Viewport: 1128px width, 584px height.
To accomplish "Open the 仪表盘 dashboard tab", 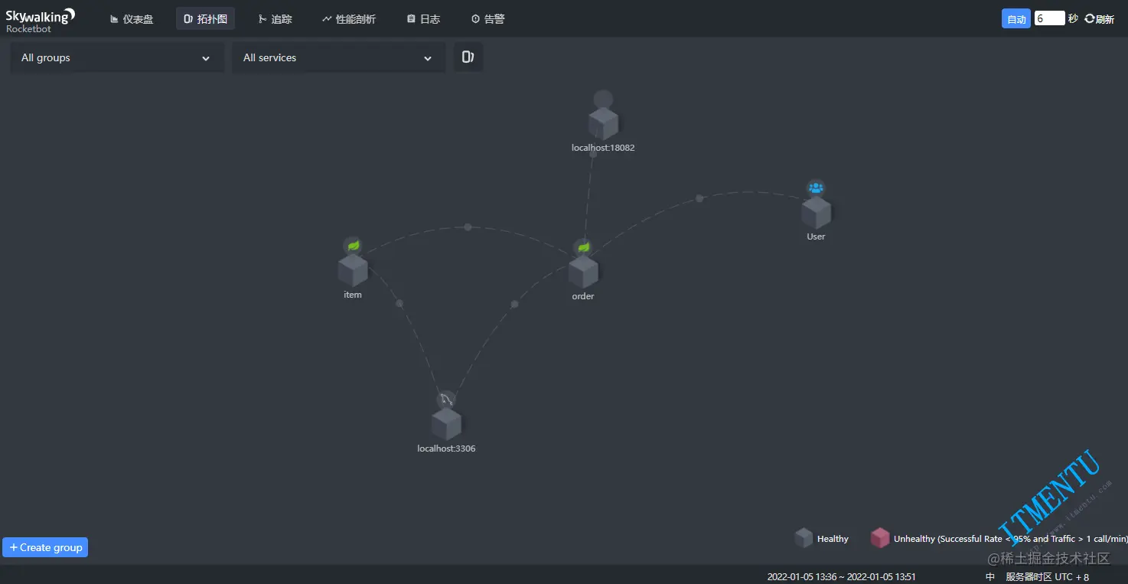I will click(x=132, y=19).
